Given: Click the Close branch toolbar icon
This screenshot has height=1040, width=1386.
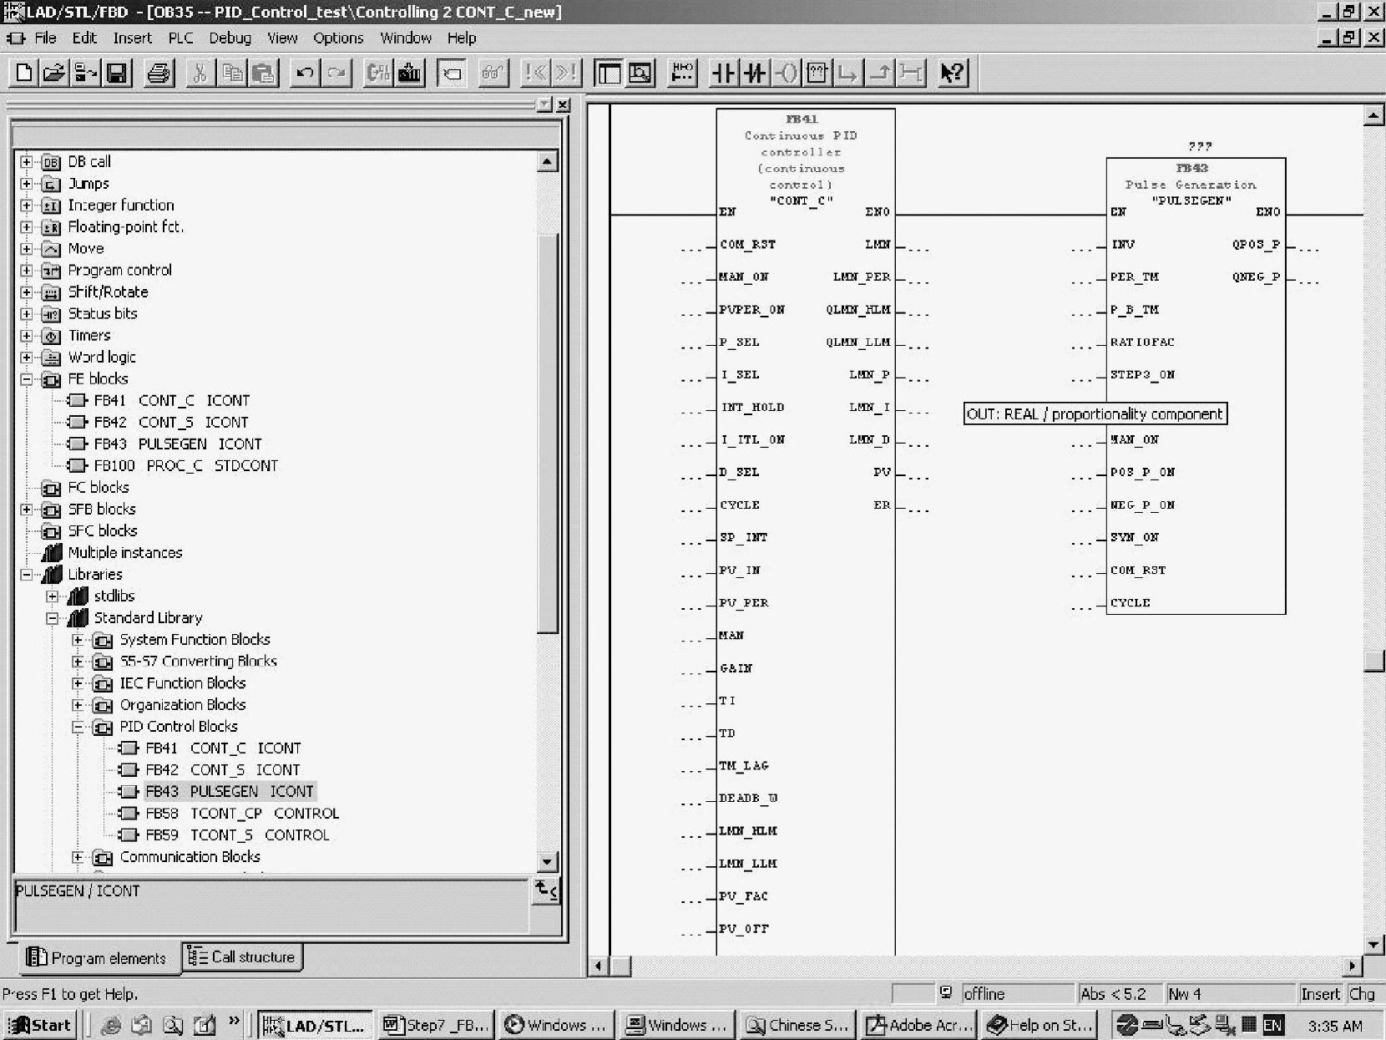Looking at the screenshot, I should coord(880,74).
